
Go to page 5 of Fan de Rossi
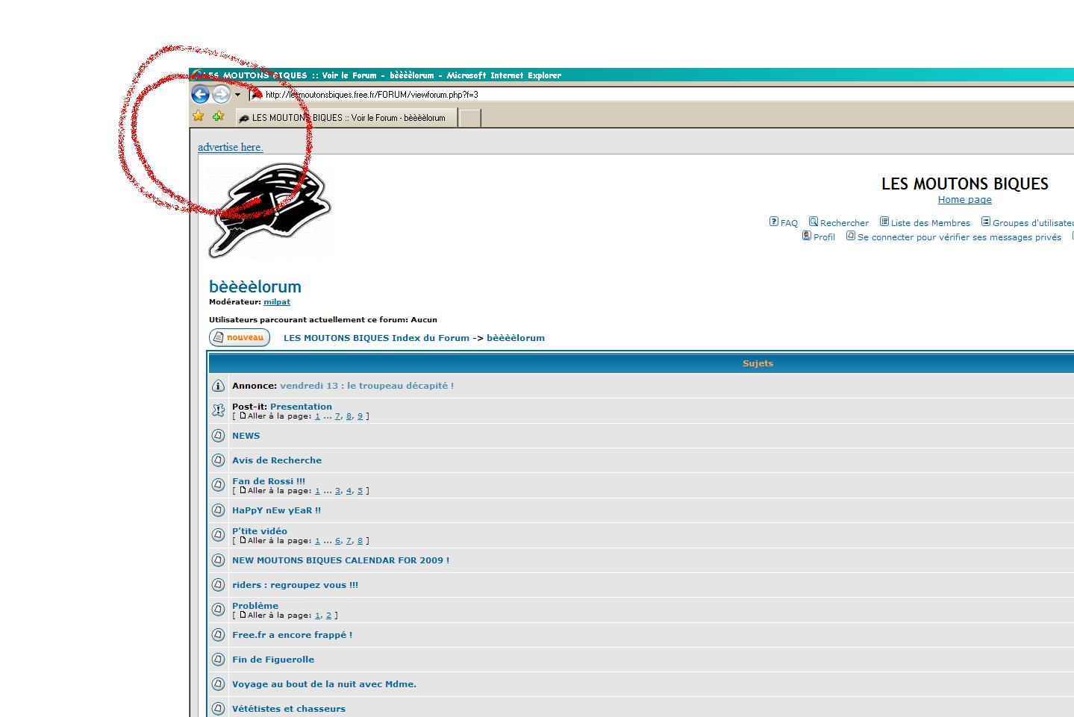click(360, 491)
